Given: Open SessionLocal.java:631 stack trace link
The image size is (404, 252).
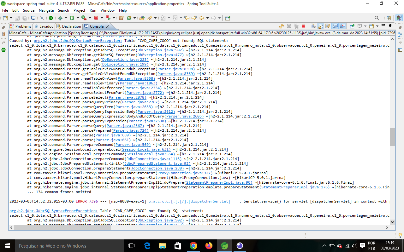Looking at the screenshot, I should coord(146,149).
